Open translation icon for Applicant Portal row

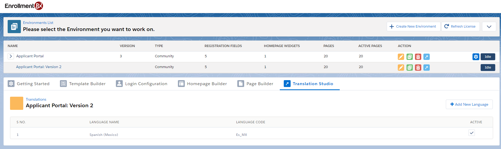pos(426,57)
